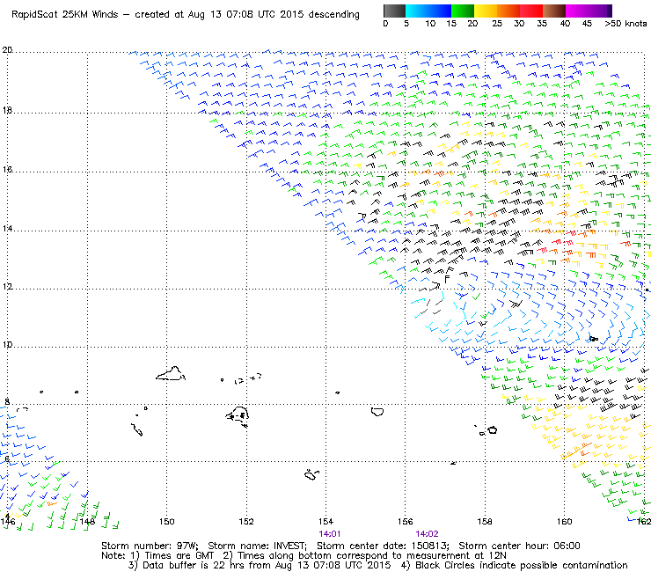
Task: Click the 'Storm number: 97W' footer text
Action: click(150, 546)
